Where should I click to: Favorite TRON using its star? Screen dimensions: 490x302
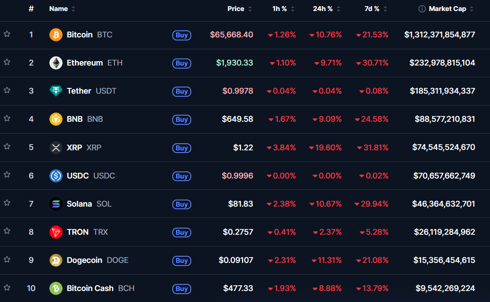coord(7,231)
